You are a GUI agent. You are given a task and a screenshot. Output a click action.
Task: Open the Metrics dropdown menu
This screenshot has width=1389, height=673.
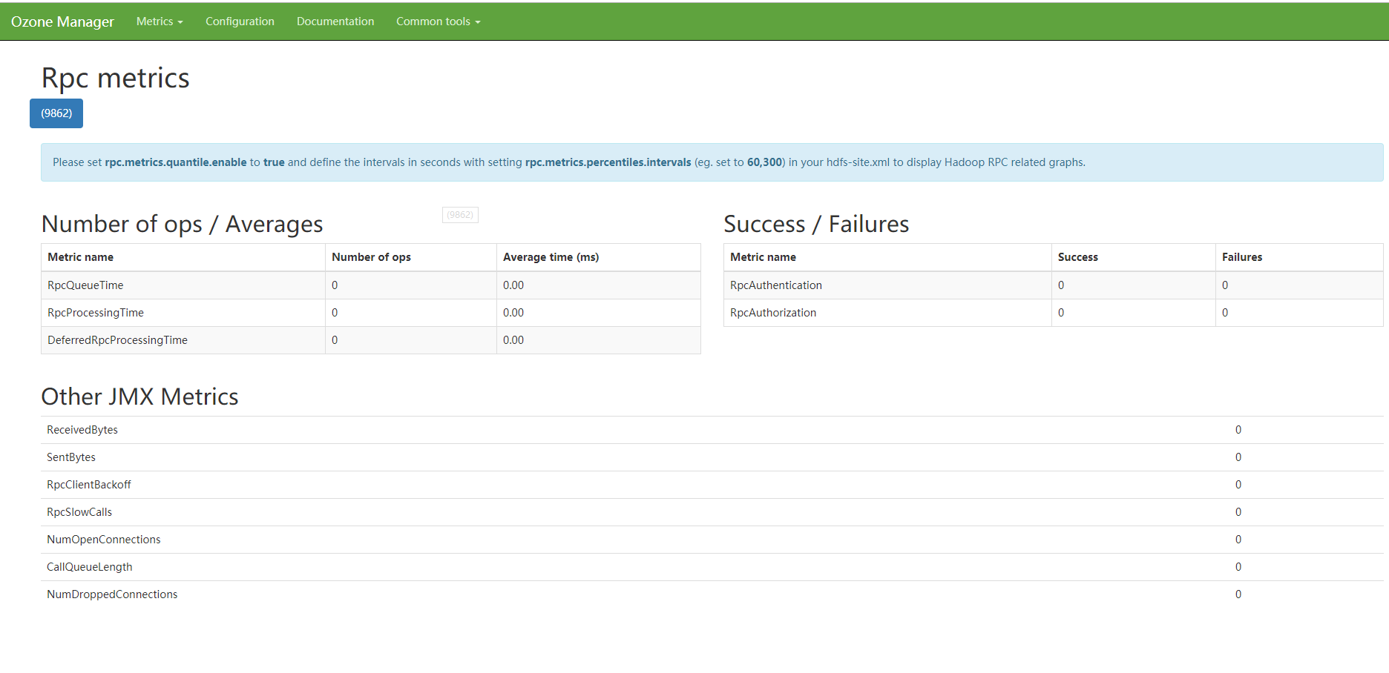pyautogui.click(x=159, y=21)
